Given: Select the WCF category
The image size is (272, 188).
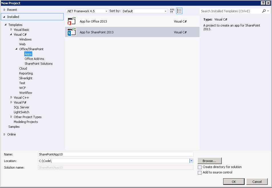Looking at the screenshot, I should 23,88.
